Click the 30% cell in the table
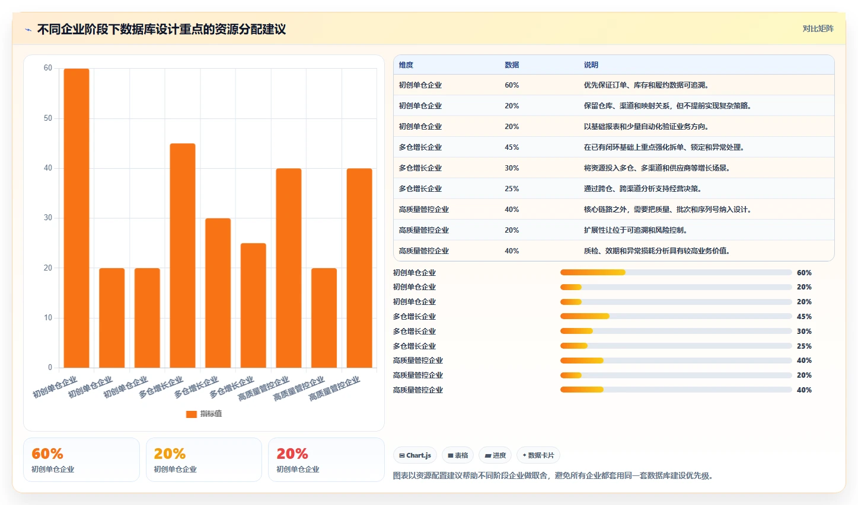The width and height of the screenshot is (858, 505). [512, 168]
